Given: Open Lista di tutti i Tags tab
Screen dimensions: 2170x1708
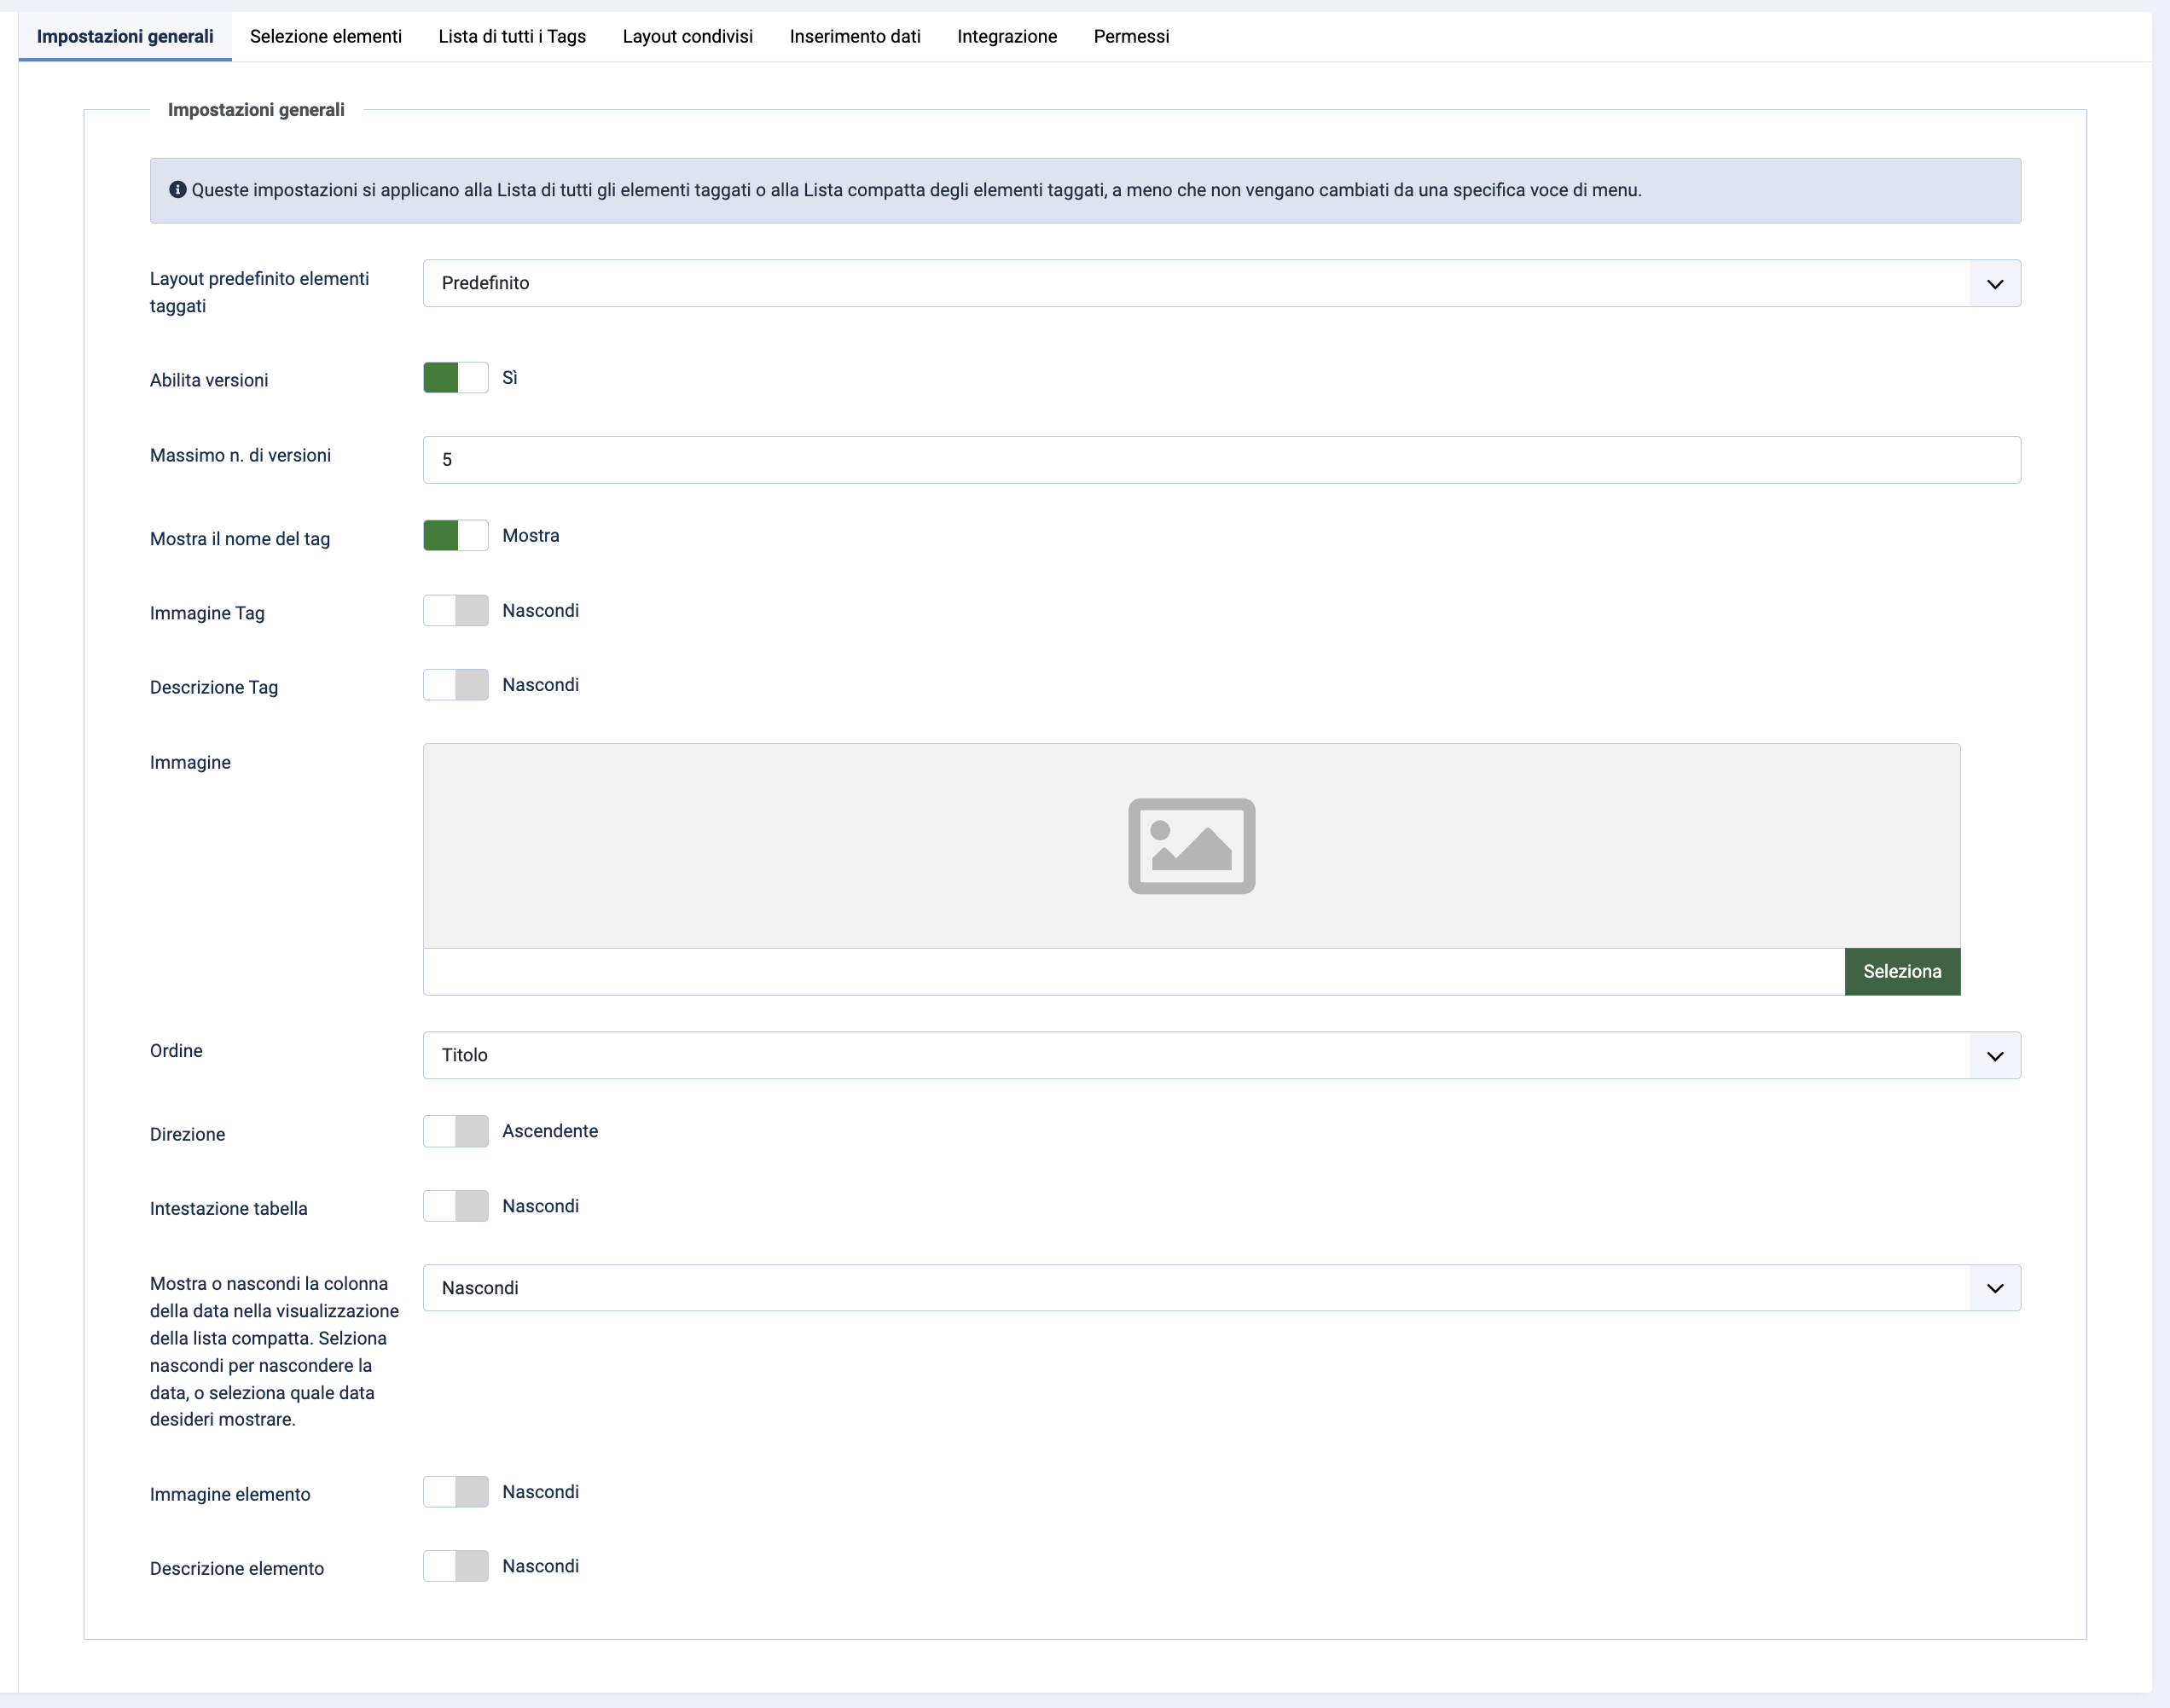Looking at the screenshot, I should (x=512, y=36).
